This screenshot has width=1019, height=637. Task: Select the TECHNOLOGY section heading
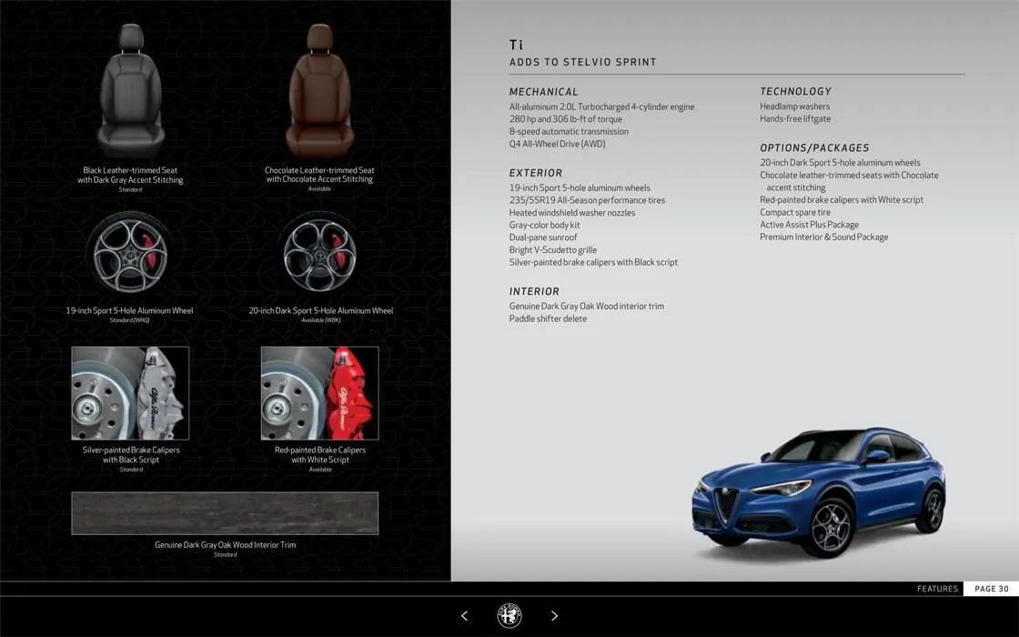coord(795,91)
